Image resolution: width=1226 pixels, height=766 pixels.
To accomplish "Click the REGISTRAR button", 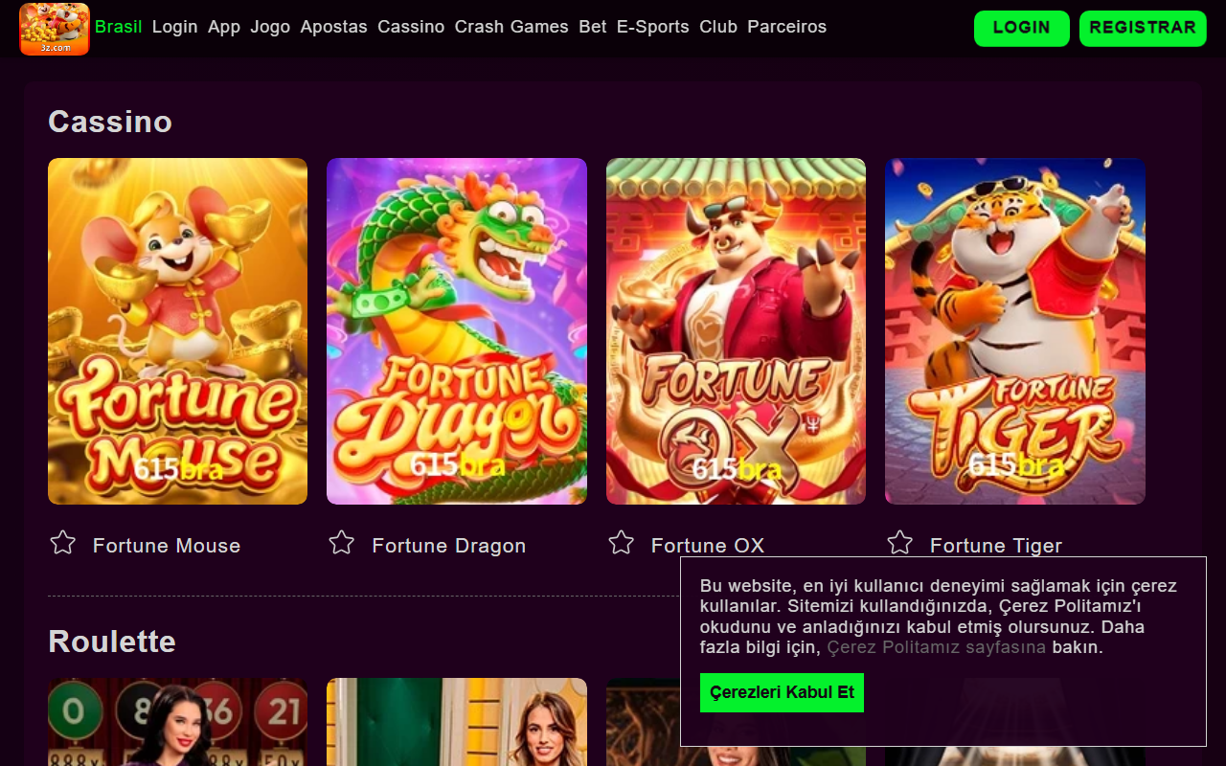I will (x=1143, y=29).
